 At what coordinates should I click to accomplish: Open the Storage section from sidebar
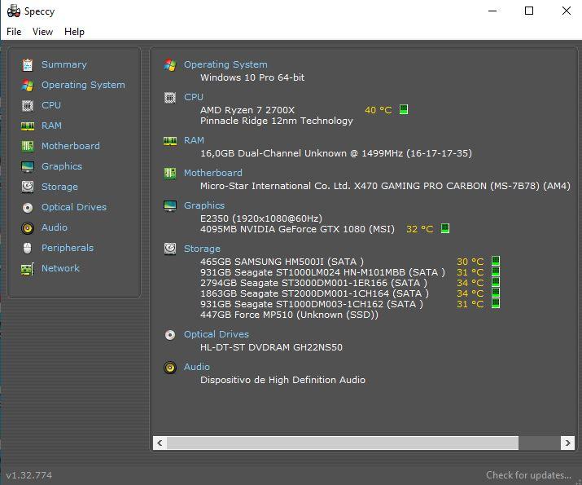(x=59, y=187)
